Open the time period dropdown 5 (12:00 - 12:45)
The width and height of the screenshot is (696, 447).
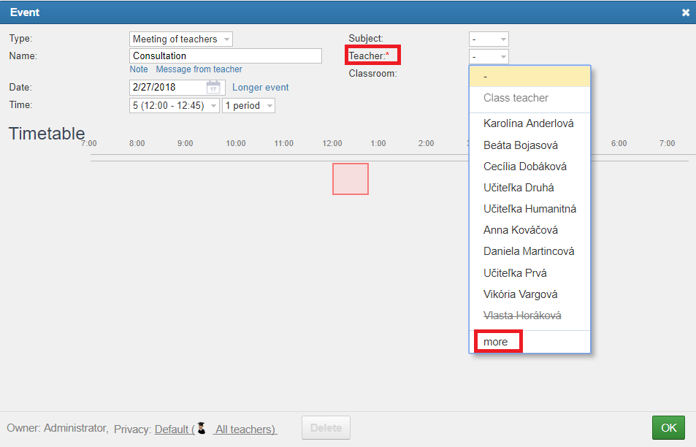pyautogui.click(x=175, y=106)
